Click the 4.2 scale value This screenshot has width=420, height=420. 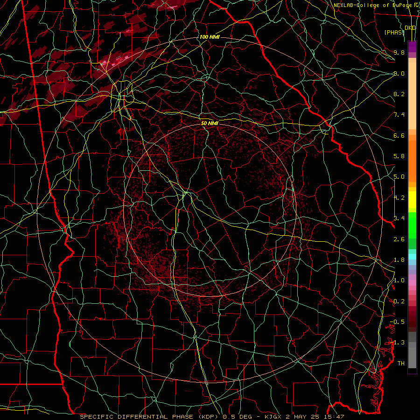point(399,198)
